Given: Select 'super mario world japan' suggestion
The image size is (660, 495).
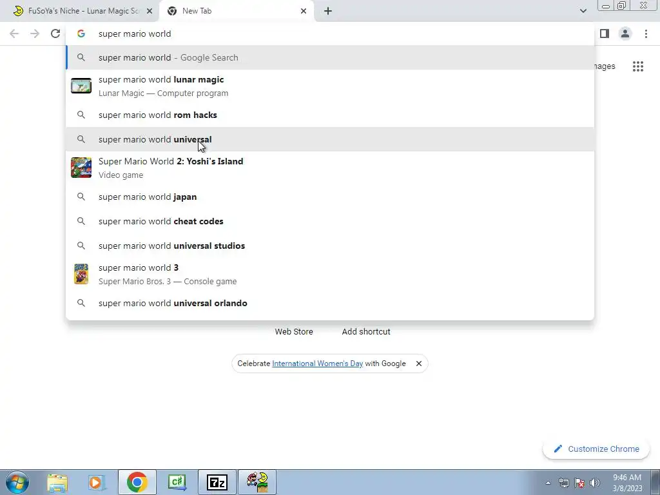Looking at the screenshot, I should [330, 197].
